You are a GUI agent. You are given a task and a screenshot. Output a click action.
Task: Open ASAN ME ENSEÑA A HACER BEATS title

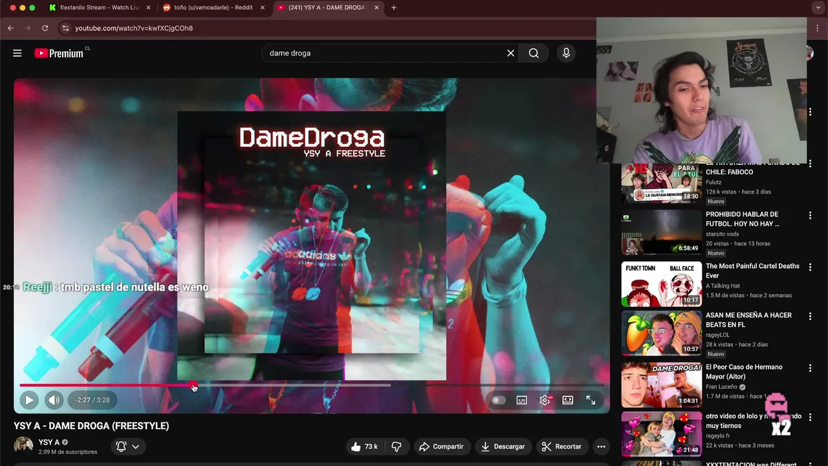(748, 320)
